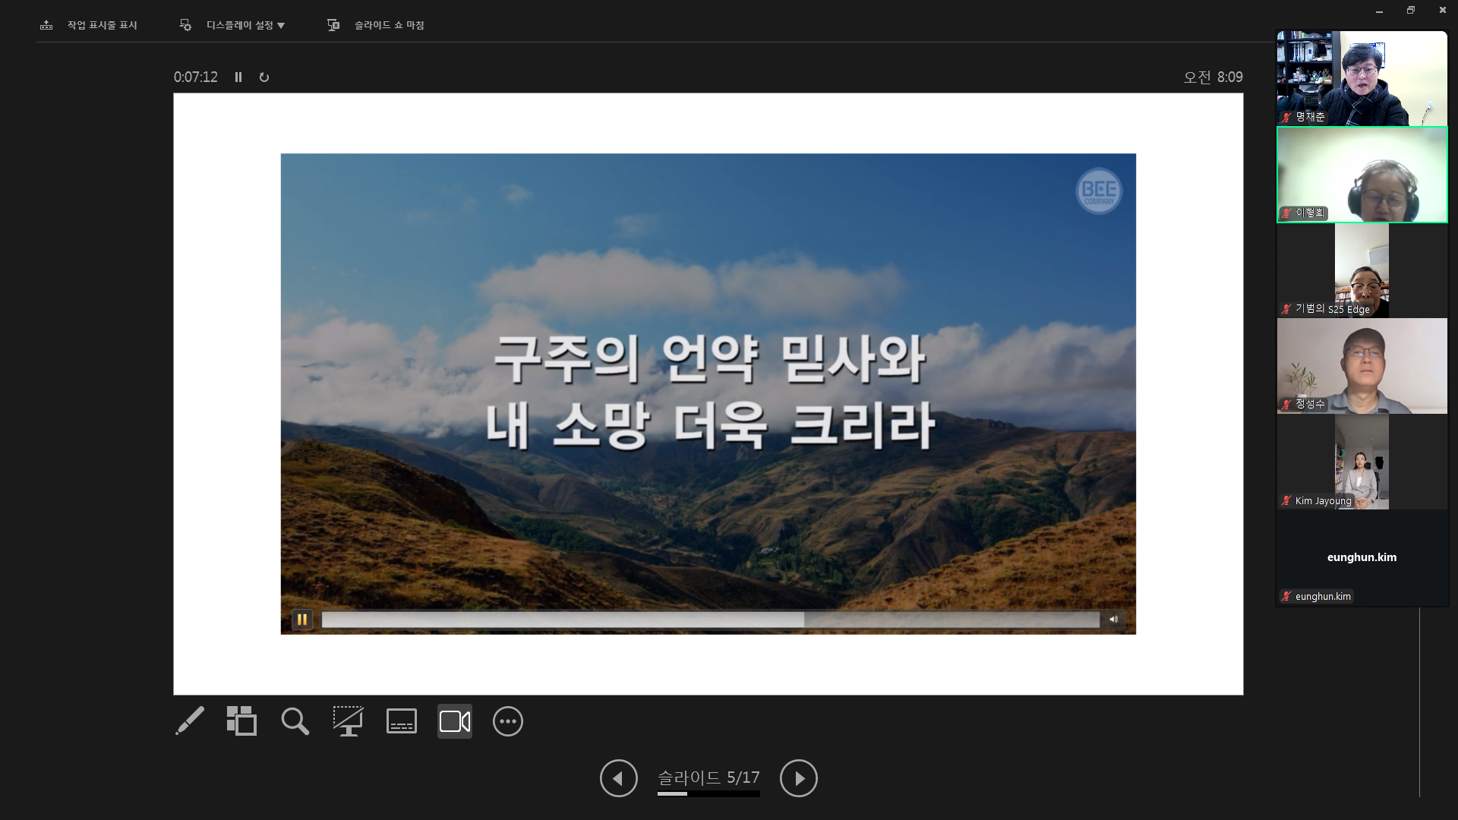
Task: Click the 슬라이드 쇼 마침 projector icon
Action: coord(333,25)
